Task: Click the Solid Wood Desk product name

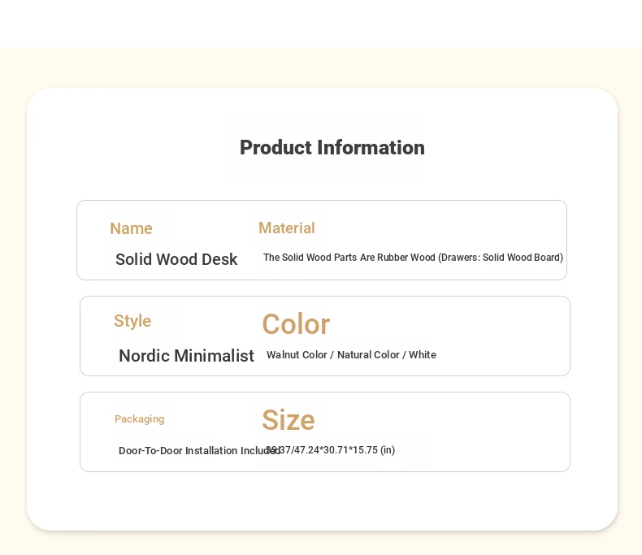Action: point(176,260)
